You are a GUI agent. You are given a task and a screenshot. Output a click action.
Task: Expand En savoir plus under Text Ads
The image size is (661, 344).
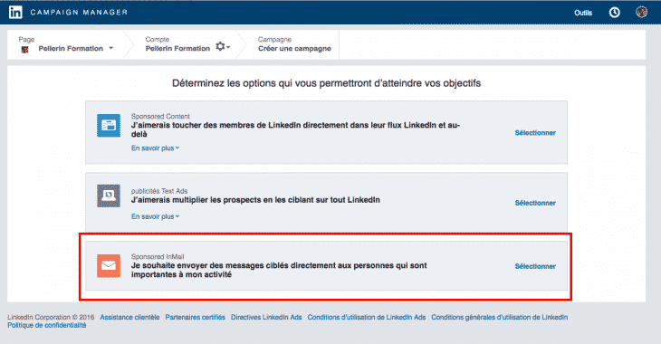point(155,216)
